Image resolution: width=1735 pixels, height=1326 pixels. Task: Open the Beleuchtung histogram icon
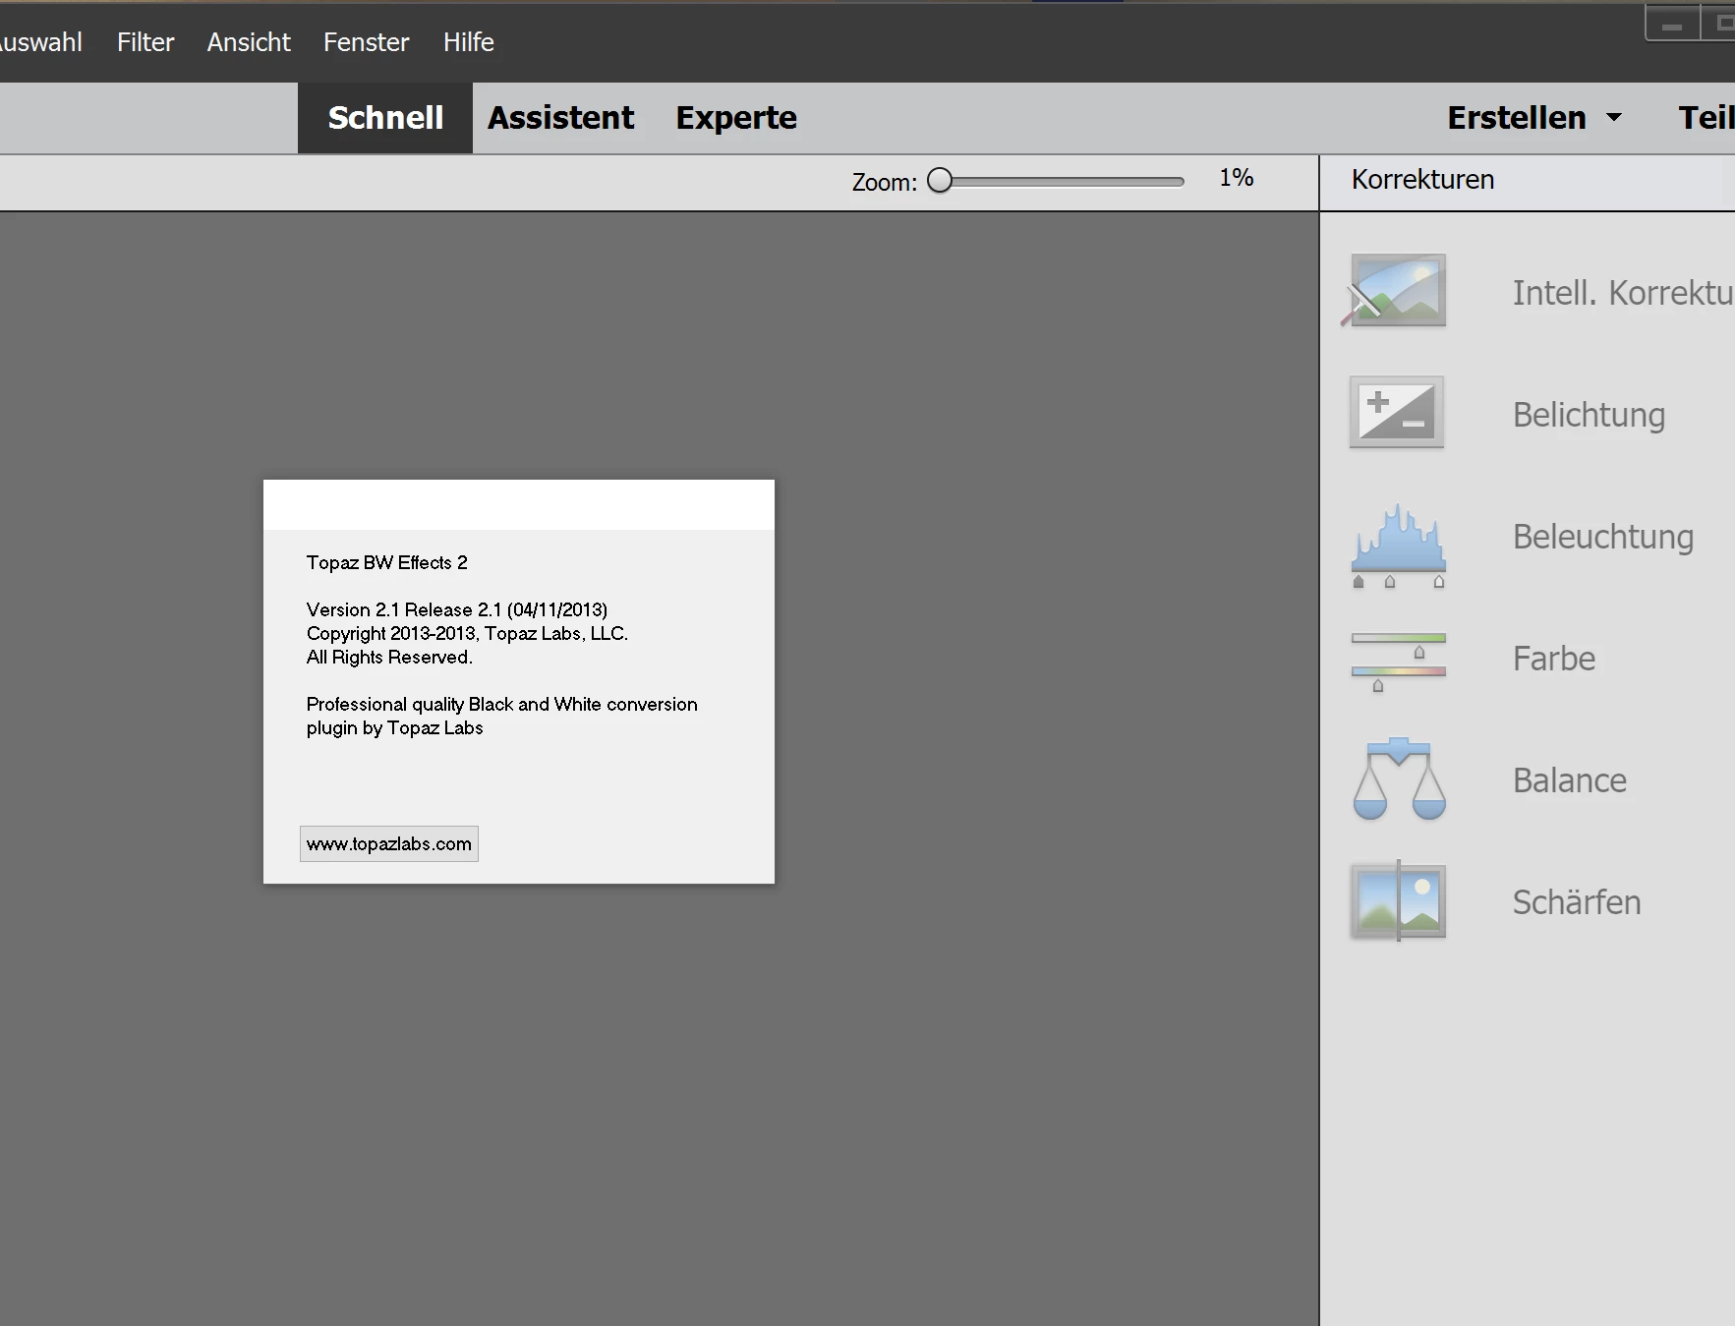[1398, 546]
